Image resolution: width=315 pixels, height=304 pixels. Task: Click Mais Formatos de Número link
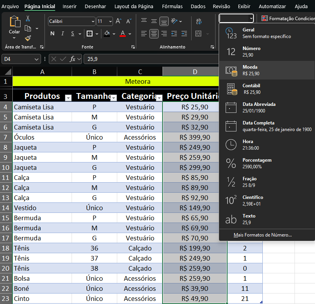(262, 235)
